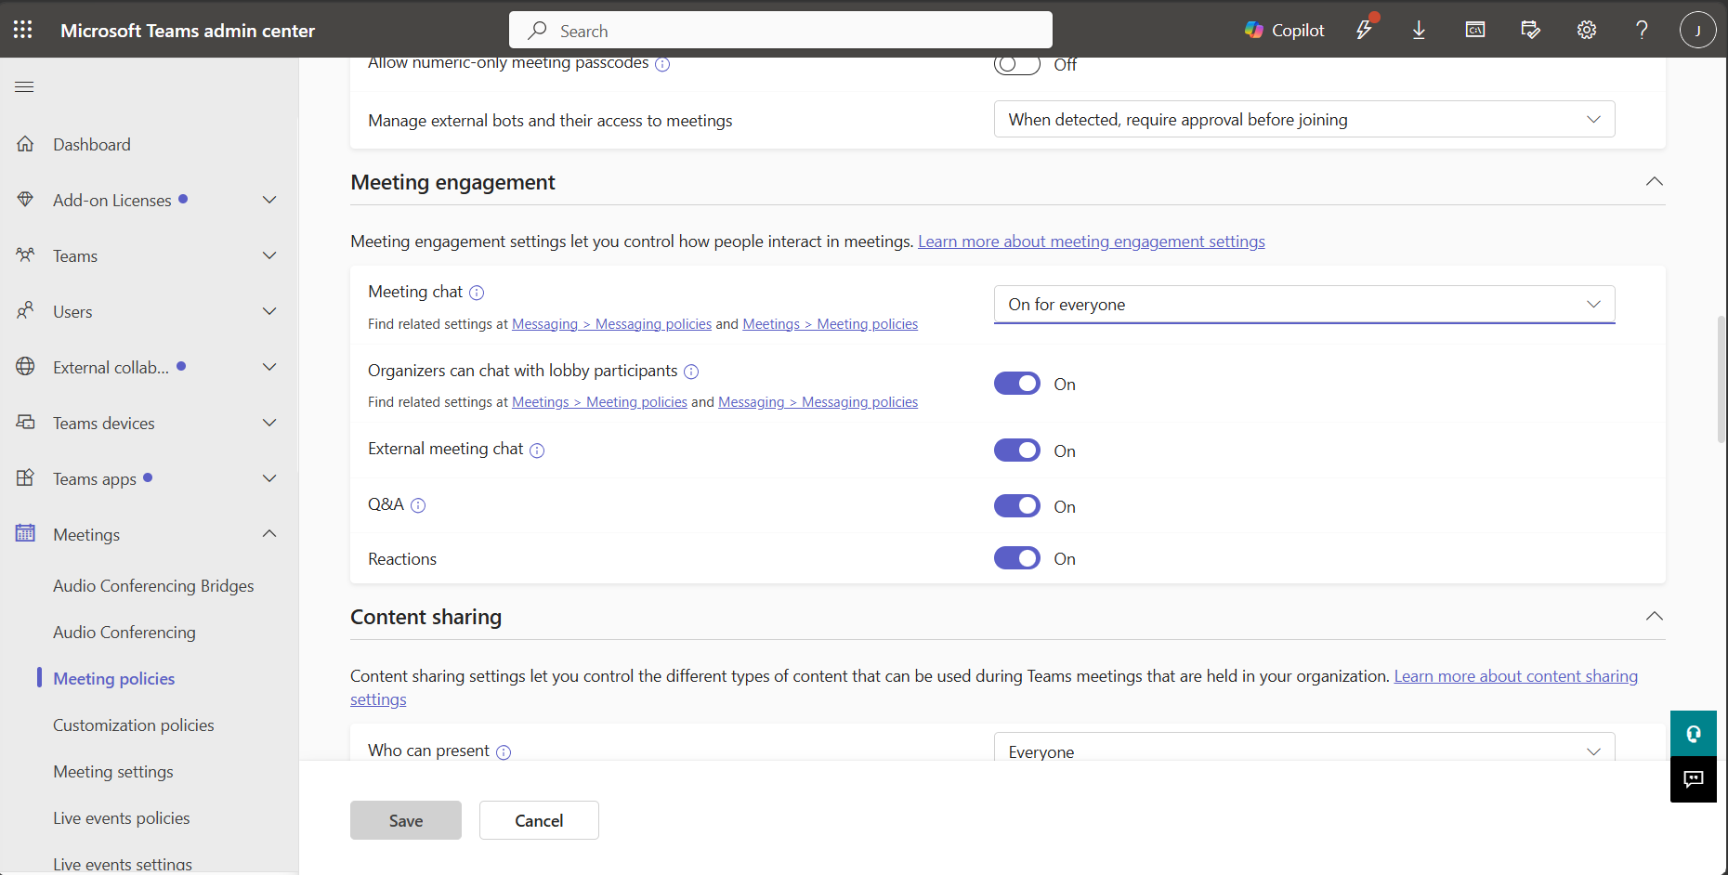Click the downloads arrow icon in header

(1419, 31)
